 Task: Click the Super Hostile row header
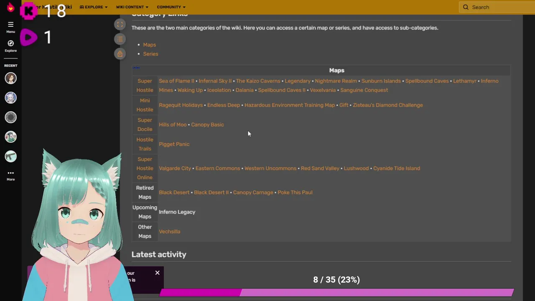pos(145,86)
